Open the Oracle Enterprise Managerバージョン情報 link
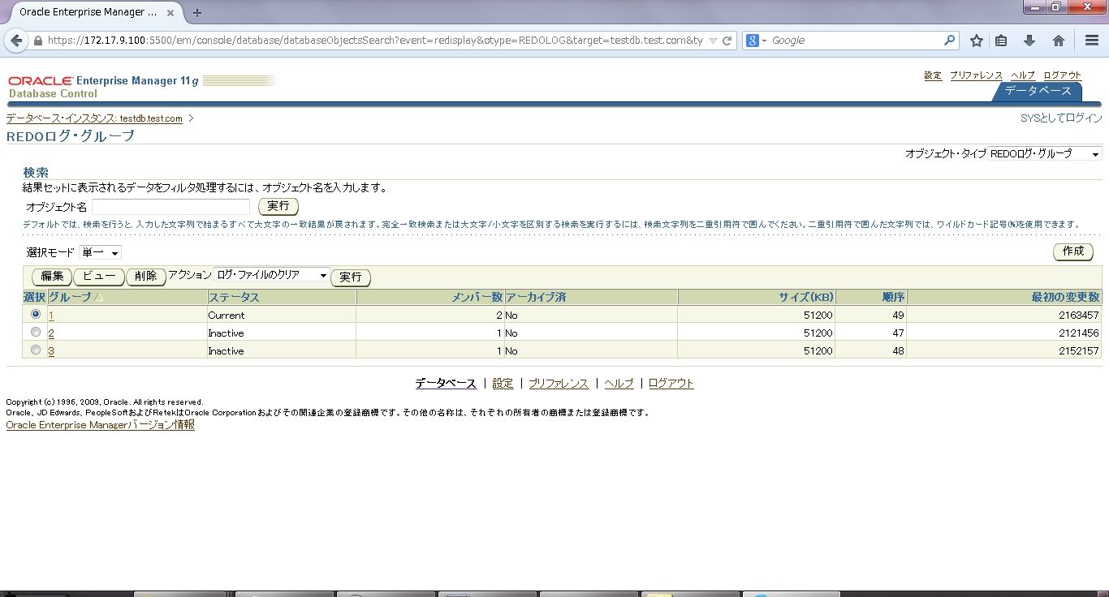The height and width of the screenshot is (597, 1109). coord(100,424)
